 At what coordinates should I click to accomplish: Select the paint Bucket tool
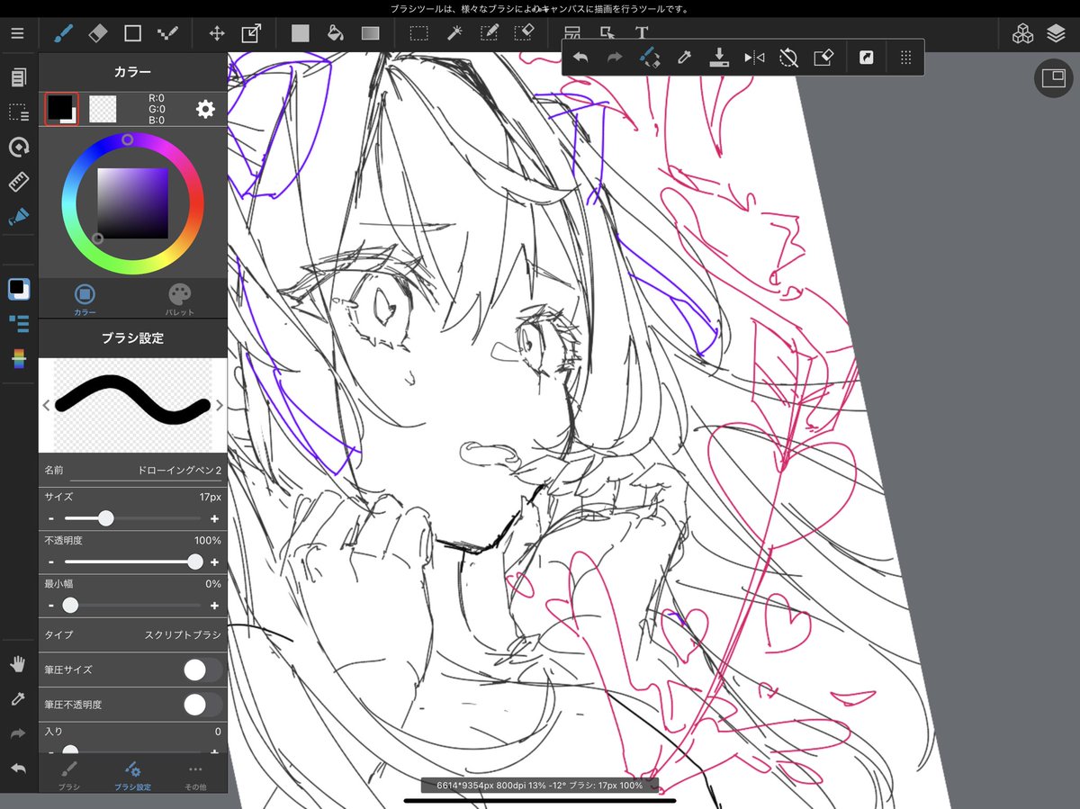click(x=335, y=33)
